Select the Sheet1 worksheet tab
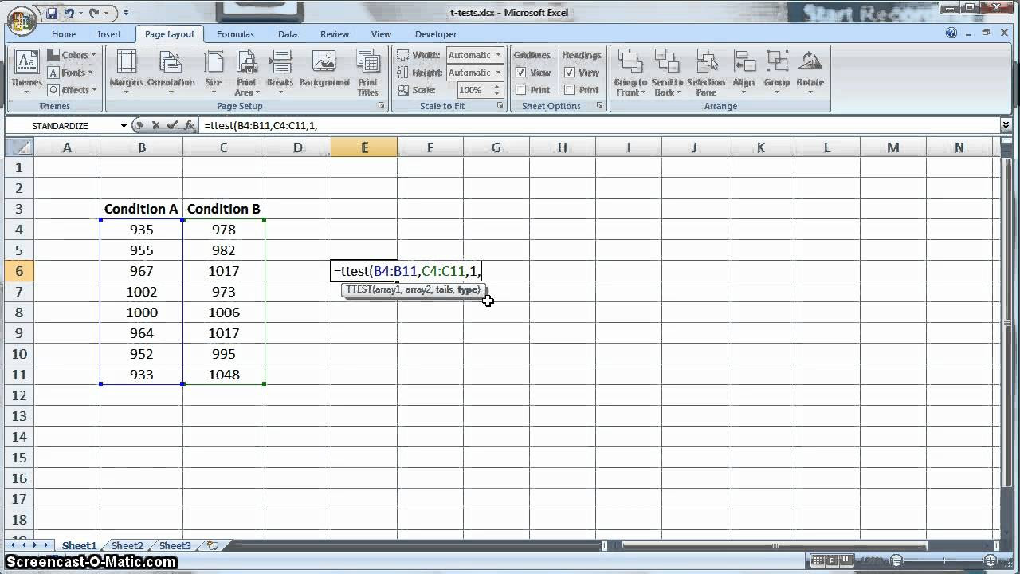Image resolution: width=1020 pixels, height=574 pixels. [x=79, y=546]
